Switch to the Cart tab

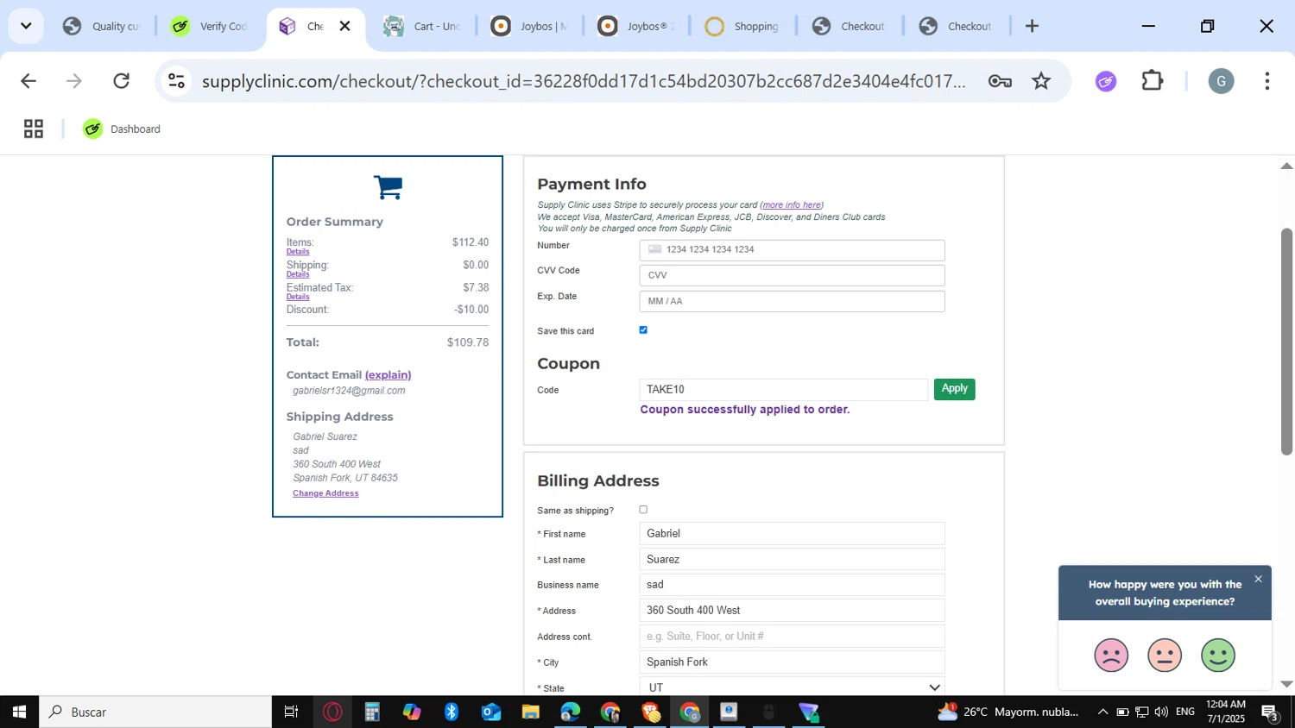pos(423,26)
